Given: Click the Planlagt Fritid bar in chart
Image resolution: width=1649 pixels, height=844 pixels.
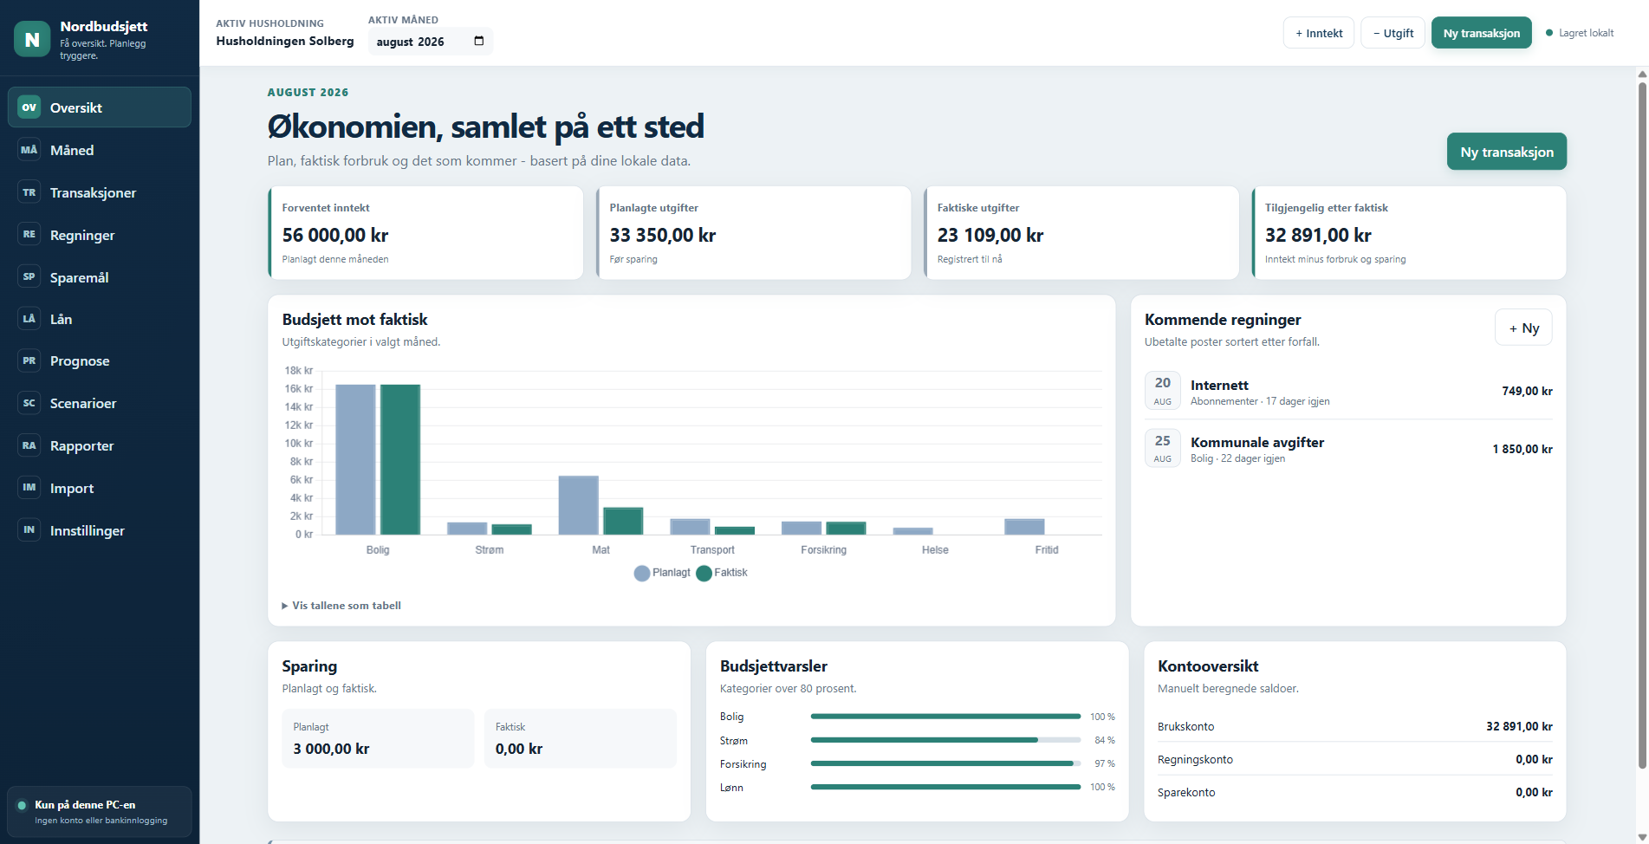Looking at the screenshot, I should click(x=1024, y=527).
